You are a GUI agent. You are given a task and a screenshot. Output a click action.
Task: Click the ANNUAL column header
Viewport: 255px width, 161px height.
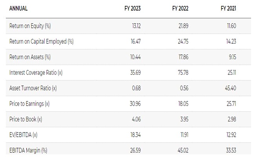(x=18, y=9)
